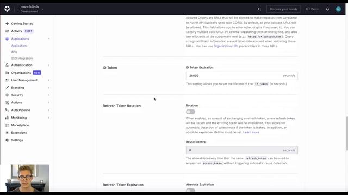Click the Activity chart icon

pos(7,31)
